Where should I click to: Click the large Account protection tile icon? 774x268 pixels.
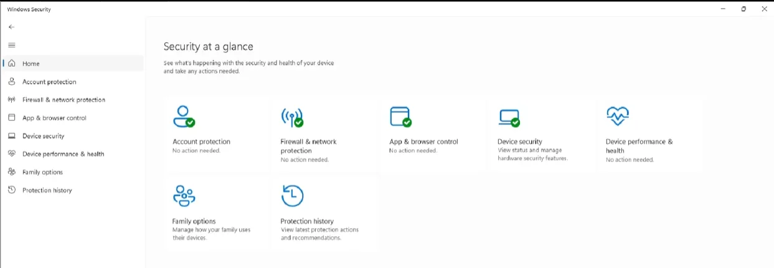pyautogui.click(x=184, y=117)
